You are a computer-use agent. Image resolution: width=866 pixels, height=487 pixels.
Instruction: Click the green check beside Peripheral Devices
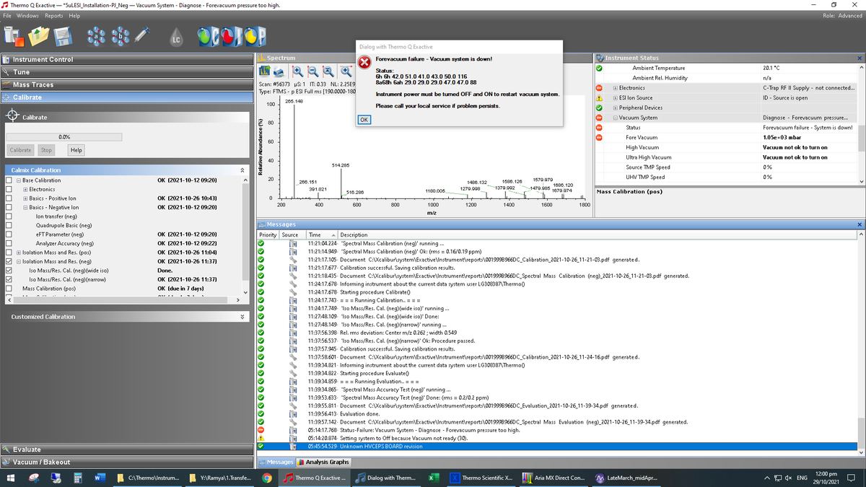(x=599, y=108)
